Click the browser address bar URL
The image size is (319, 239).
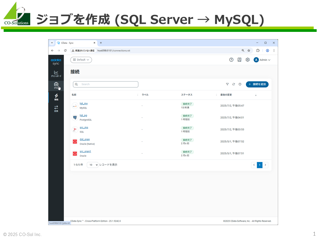pos(114,50)
